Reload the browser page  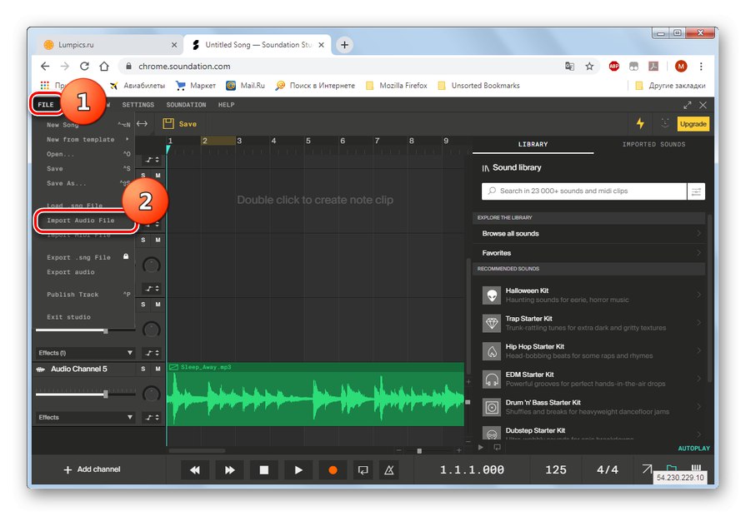84,66
